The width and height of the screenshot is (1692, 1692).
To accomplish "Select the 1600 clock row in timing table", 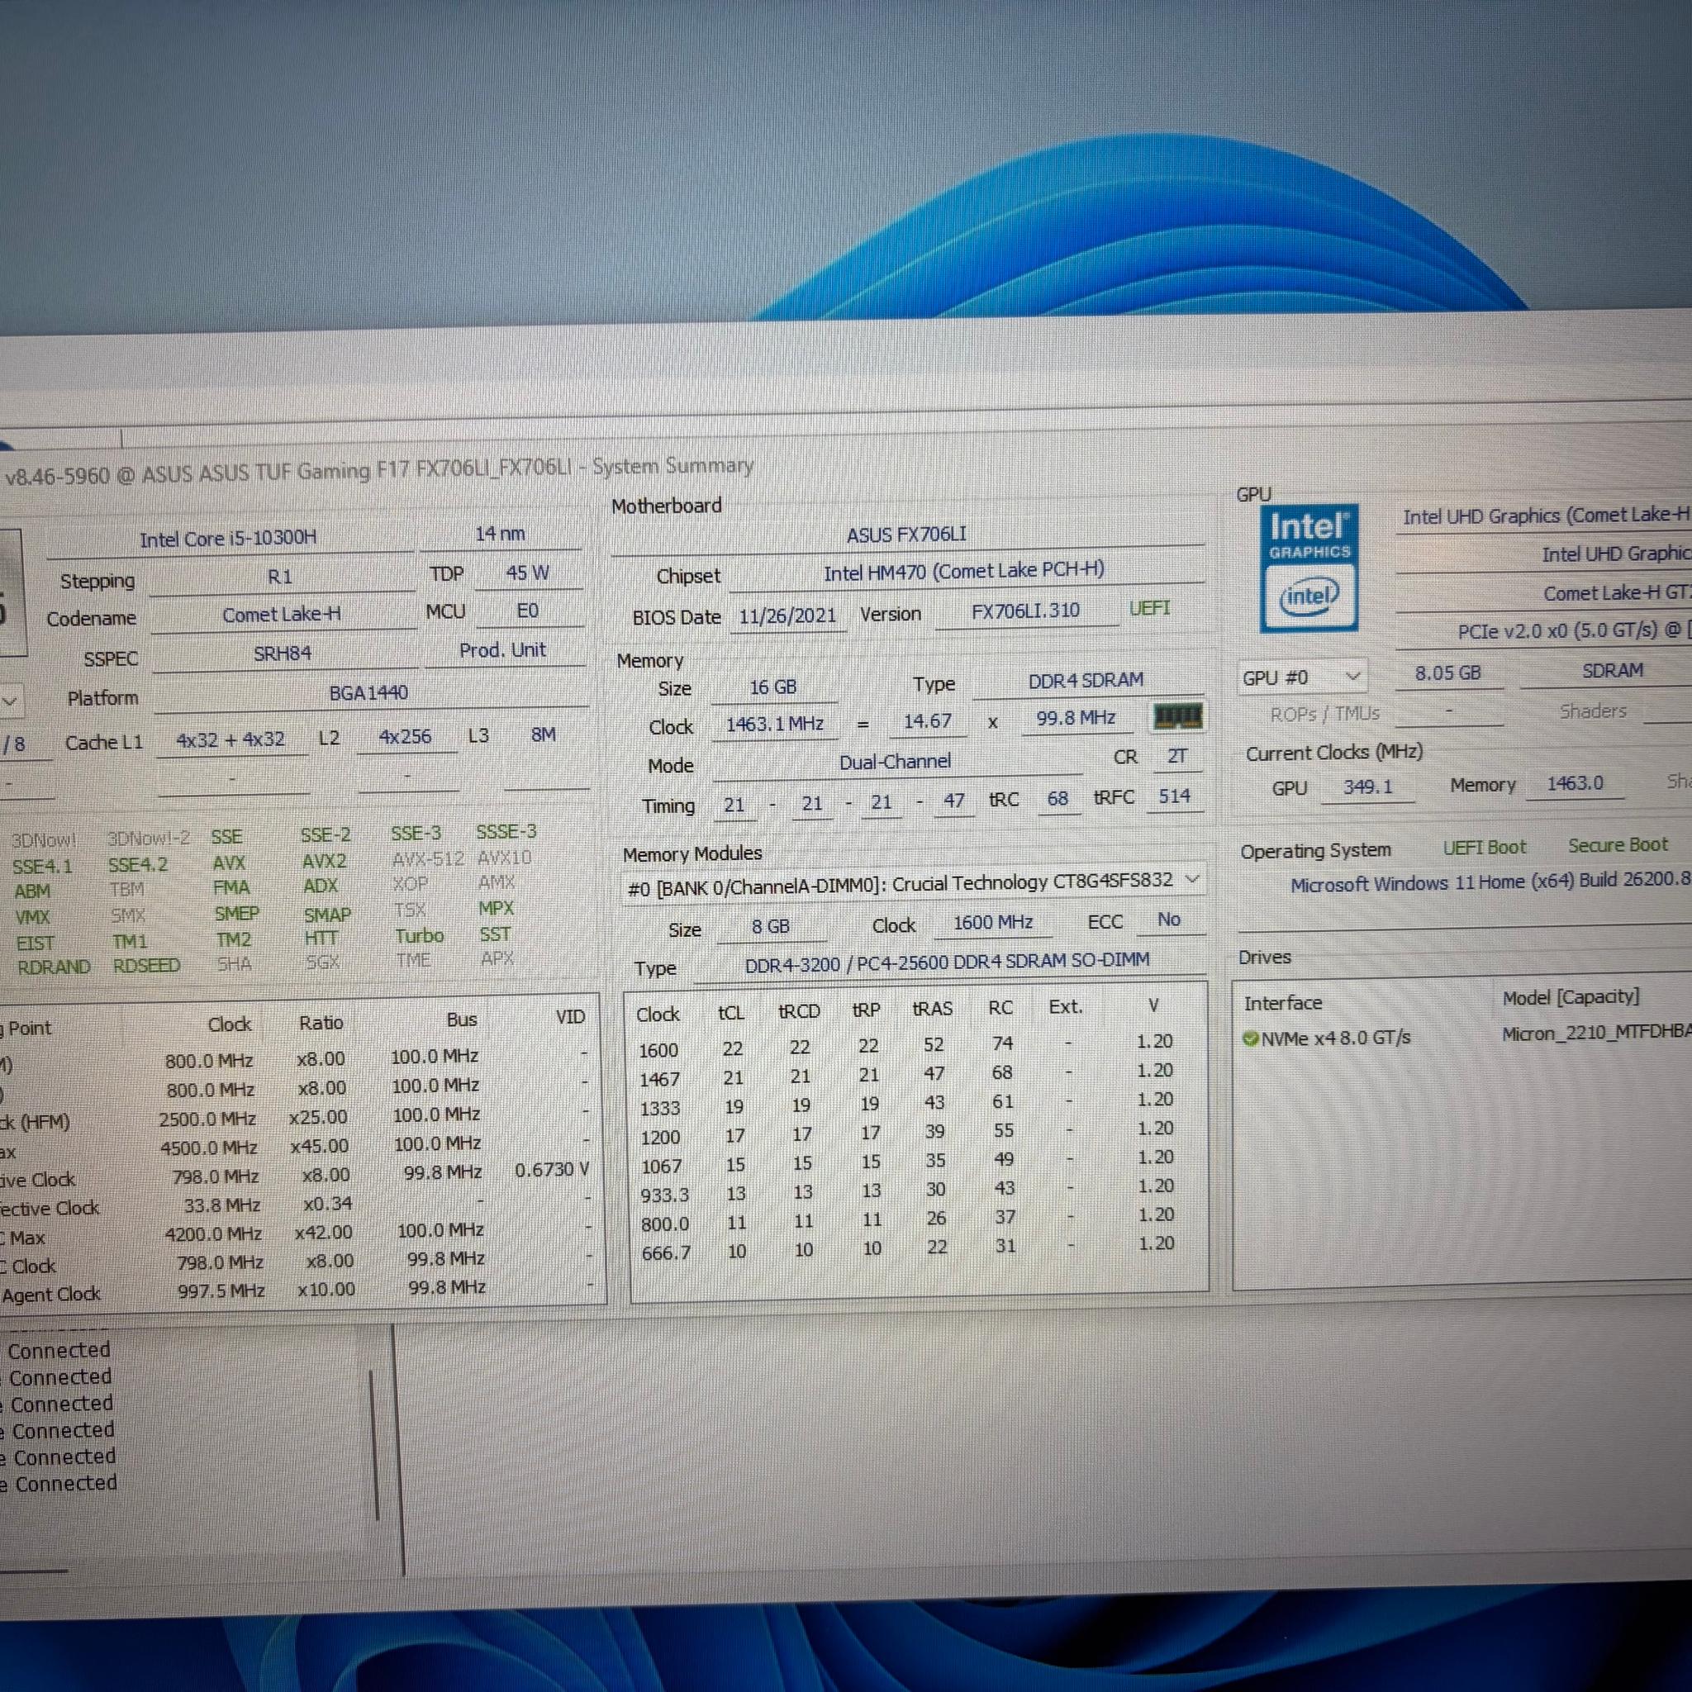I will (905, 1045).
